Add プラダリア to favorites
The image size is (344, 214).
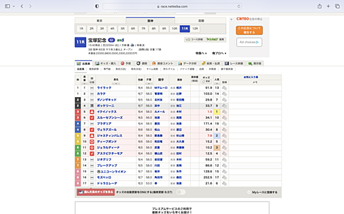[x=224, y=124]
